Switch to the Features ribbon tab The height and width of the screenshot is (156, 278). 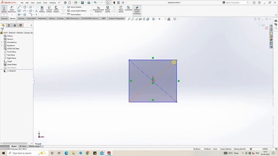(4, 18)
